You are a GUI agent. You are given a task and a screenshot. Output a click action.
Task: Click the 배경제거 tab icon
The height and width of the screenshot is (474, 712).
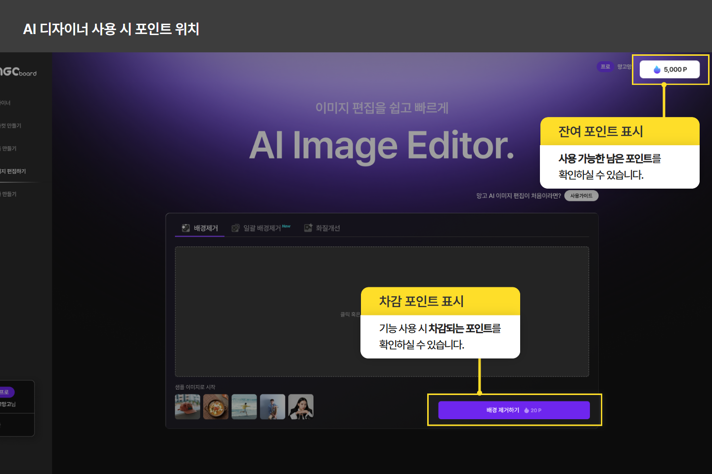(x=186, y=228)
